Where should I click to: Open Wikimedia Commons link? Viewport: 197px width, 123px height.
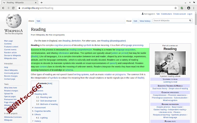click(13, 117)
